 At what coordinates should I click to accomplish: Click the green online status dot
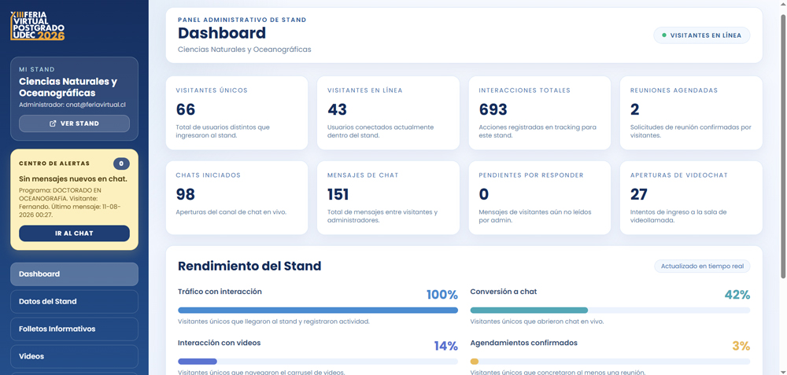tap(664, 35)
